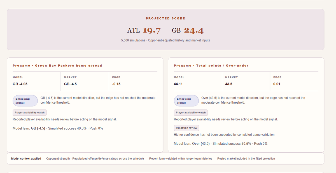Viewport: 336px width, 173px height.
Task: Click Opponent strength context text
Action: (x=95, y=158)
